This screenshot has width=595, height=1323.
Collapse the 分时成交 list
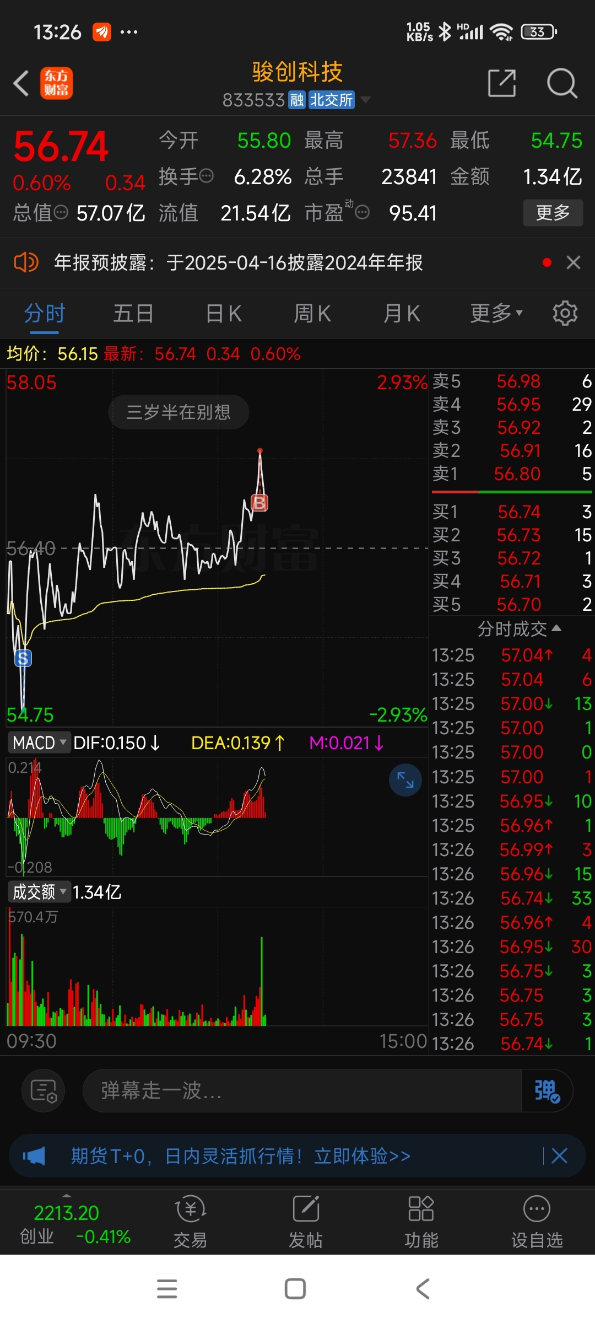pos(519,628)
